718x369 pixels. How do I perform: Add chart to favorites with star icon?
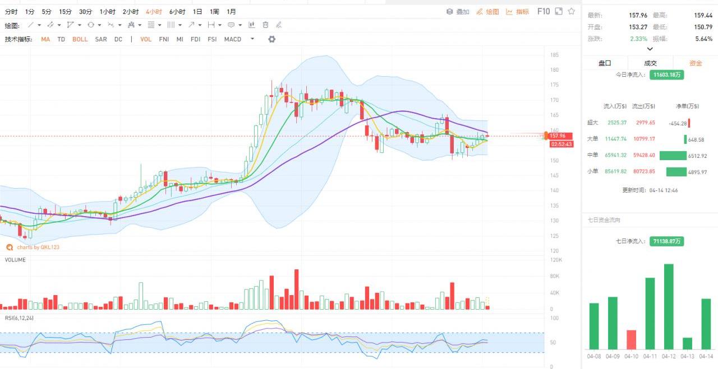571,11
